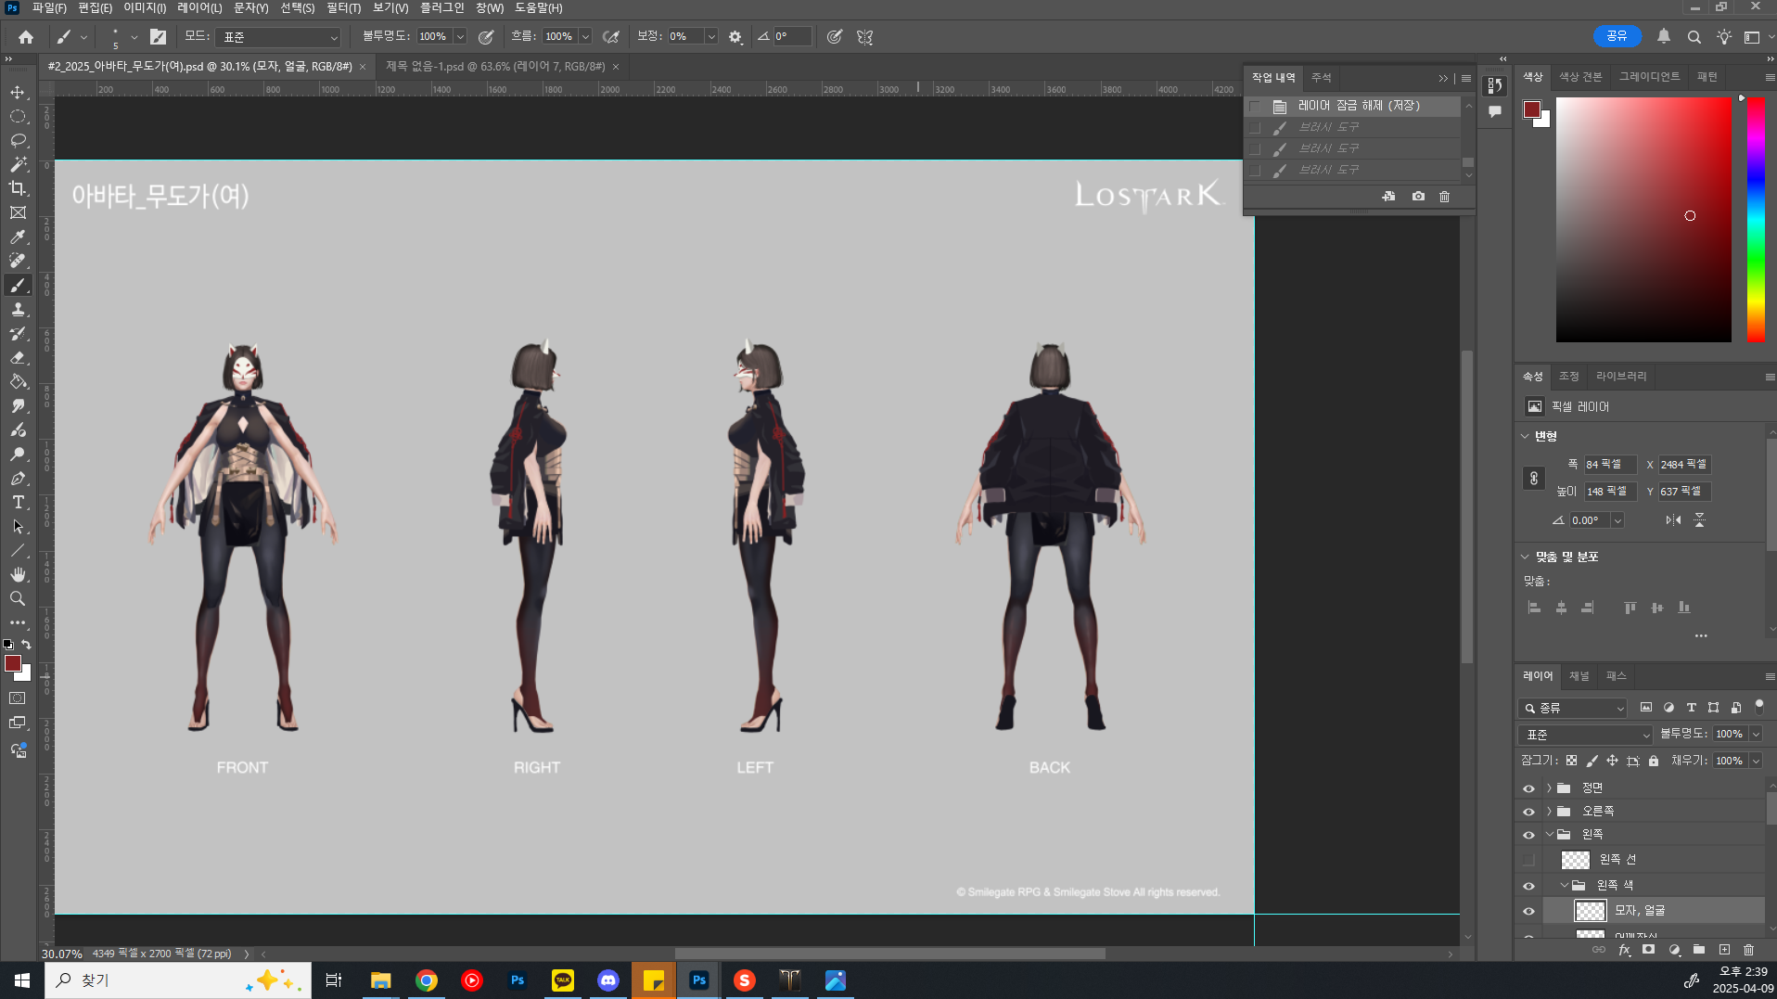This screenshot has width=1777, height=999.
Task: Select the Dodge tool
Action: [18, 455]
